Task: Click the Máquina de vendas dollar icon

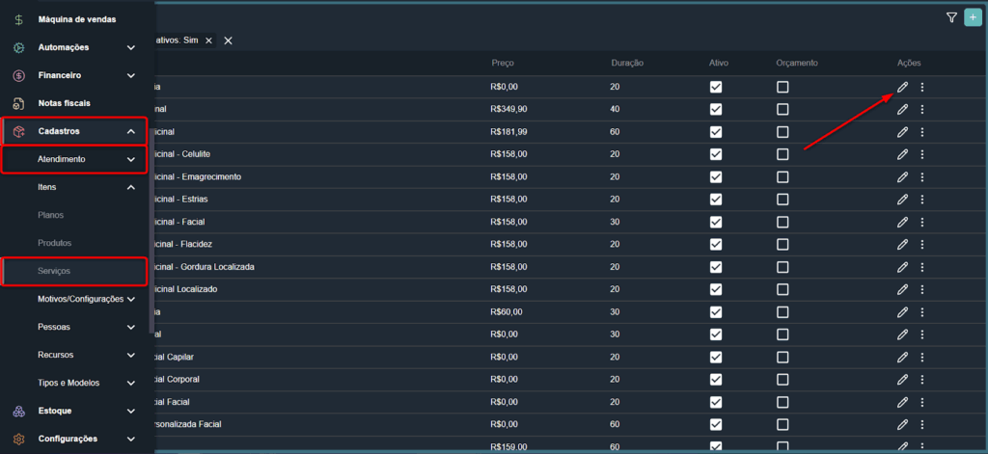Action: [18, 19]
